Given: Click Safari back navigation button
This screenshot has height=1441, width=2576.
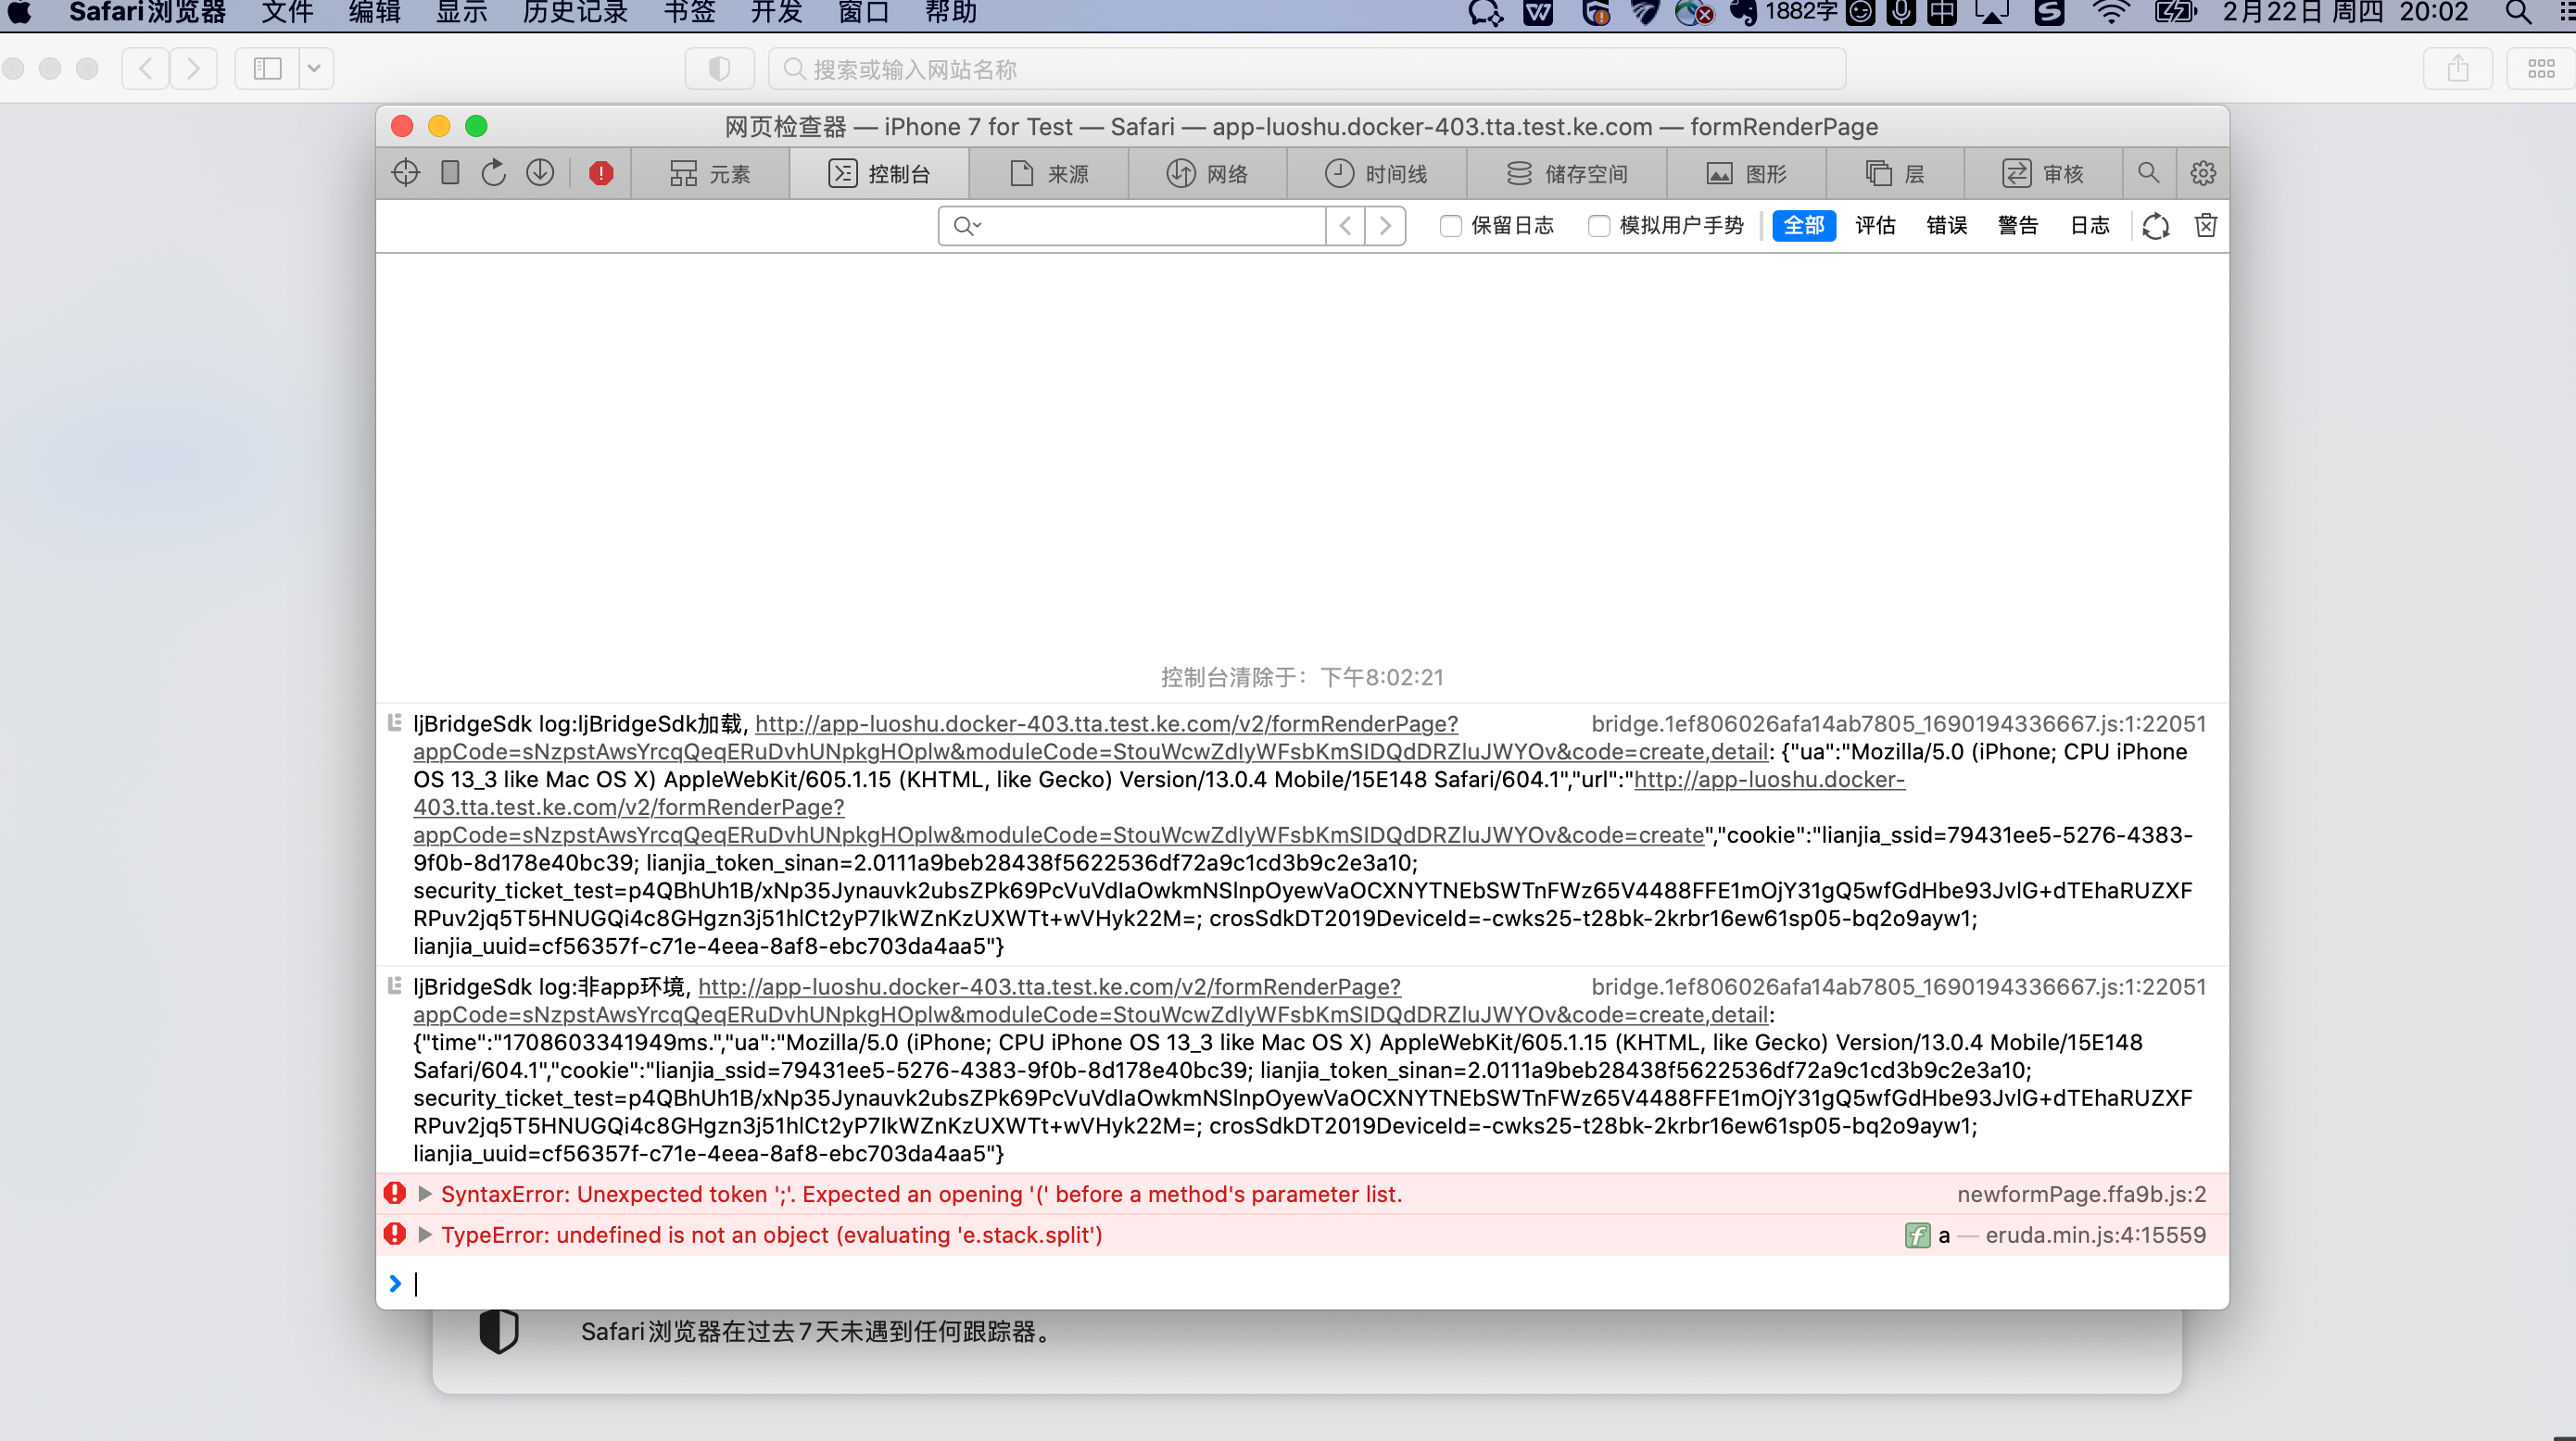Looking at the screenshot, I should (x=146, y=68).
